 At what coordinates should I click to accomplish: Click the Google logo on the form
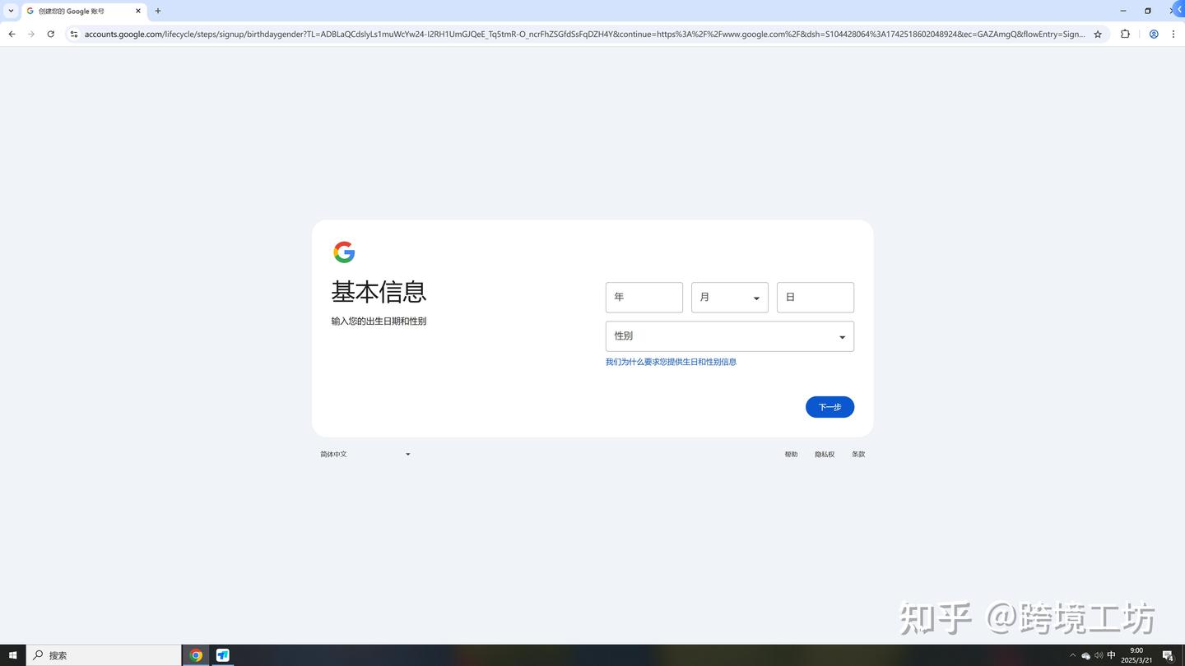[x=344, y=252]
